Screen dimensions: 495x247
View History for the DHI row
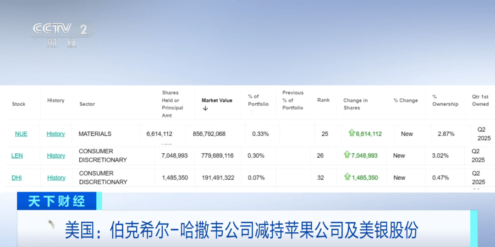(56, 177)
